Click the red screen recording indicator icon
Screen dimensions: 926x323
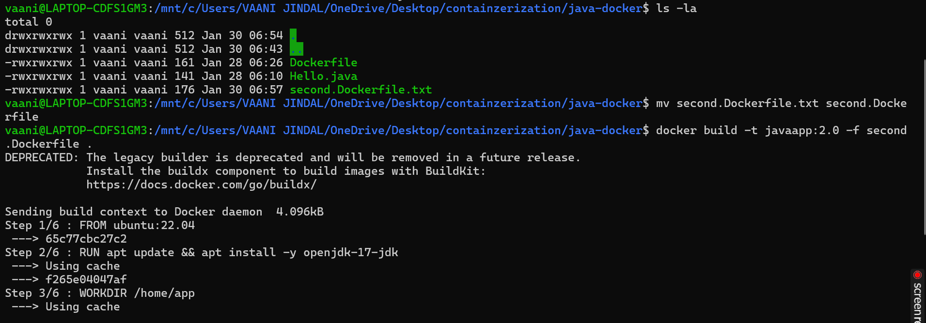coord(917,275)
